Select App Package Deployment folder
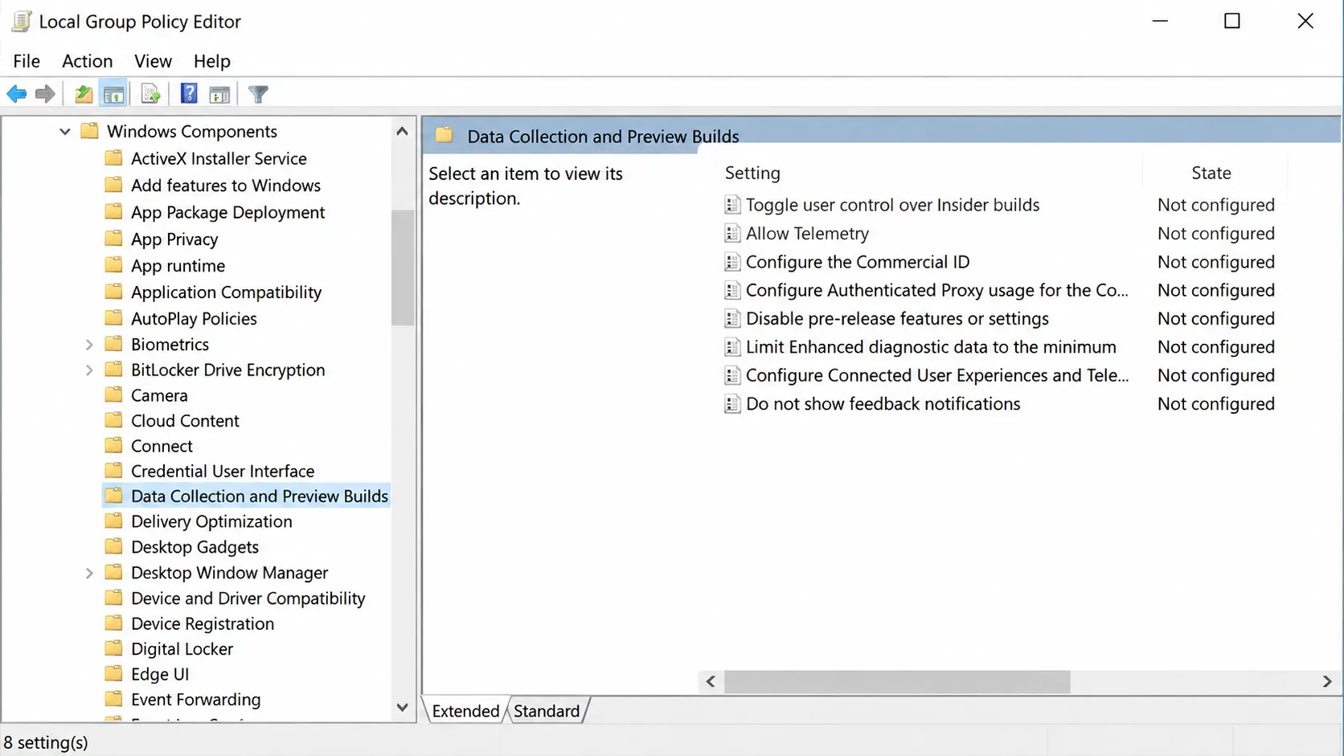1344x756 pixels. click(228, 212)
